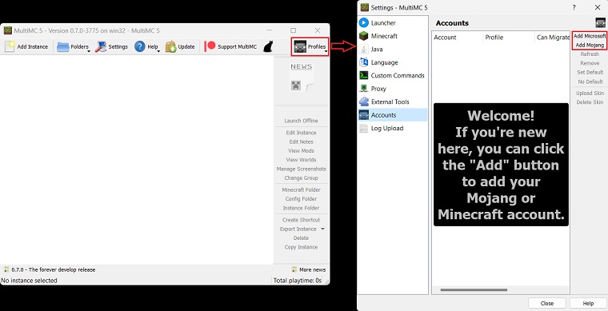
Task: Select Proxy in Settings sidebar
Action: pyautogui.click(x=393, y=89)
